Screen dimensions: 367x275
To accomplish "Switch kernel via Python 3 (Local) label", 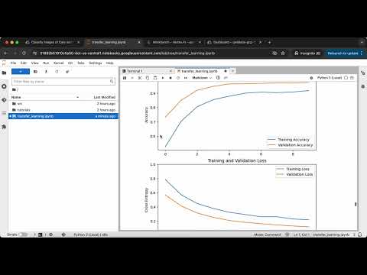I will tap(330, 78).
